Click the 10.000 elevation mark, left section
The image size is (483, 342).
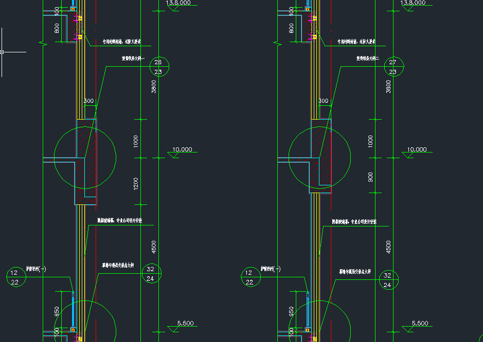[183, 152]
